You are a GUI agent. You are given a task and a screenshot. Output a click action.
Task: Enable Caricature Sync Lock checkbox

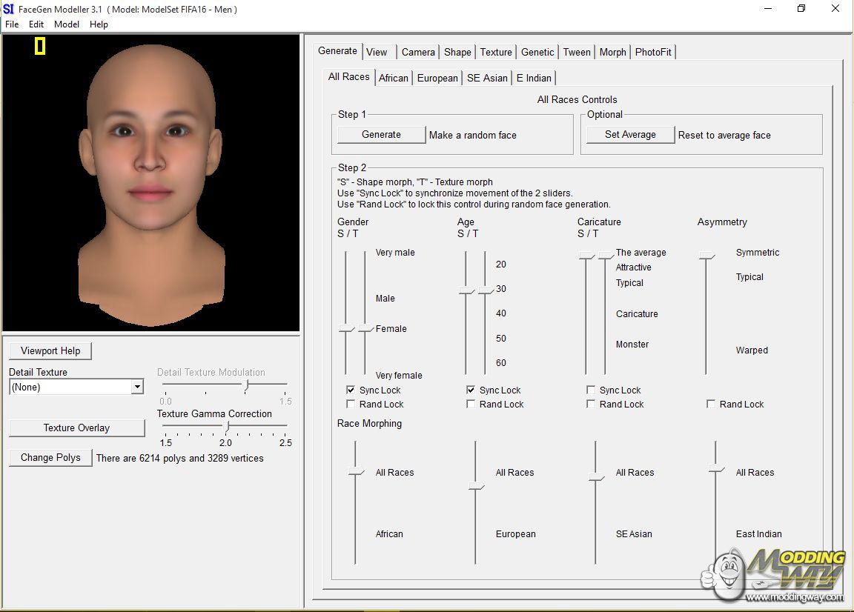591,390
